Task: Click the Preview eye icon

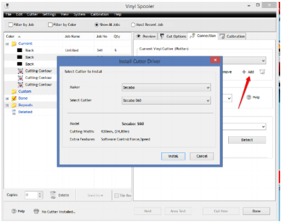Action: tap(139, 36)
